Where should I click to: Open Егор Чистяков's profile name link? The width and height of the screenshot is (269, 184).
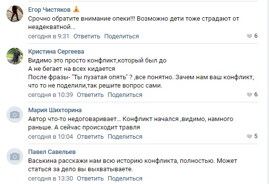click(49, 10)
